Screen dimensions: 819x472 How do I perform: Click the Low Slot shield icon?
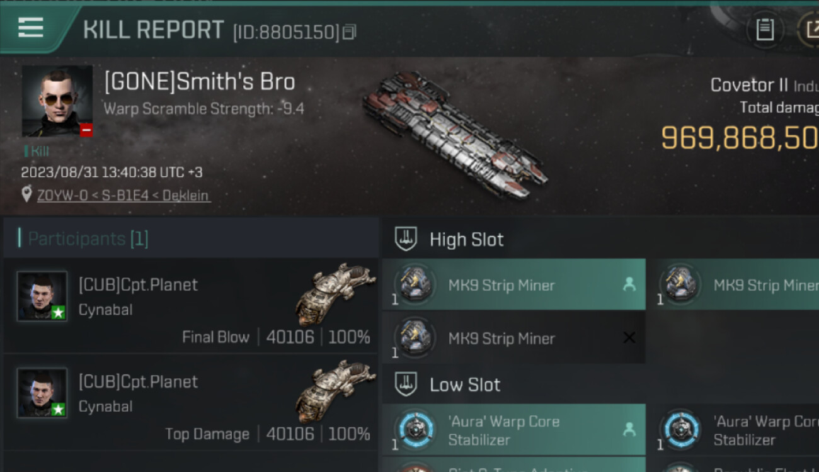(x=407, y=384)
